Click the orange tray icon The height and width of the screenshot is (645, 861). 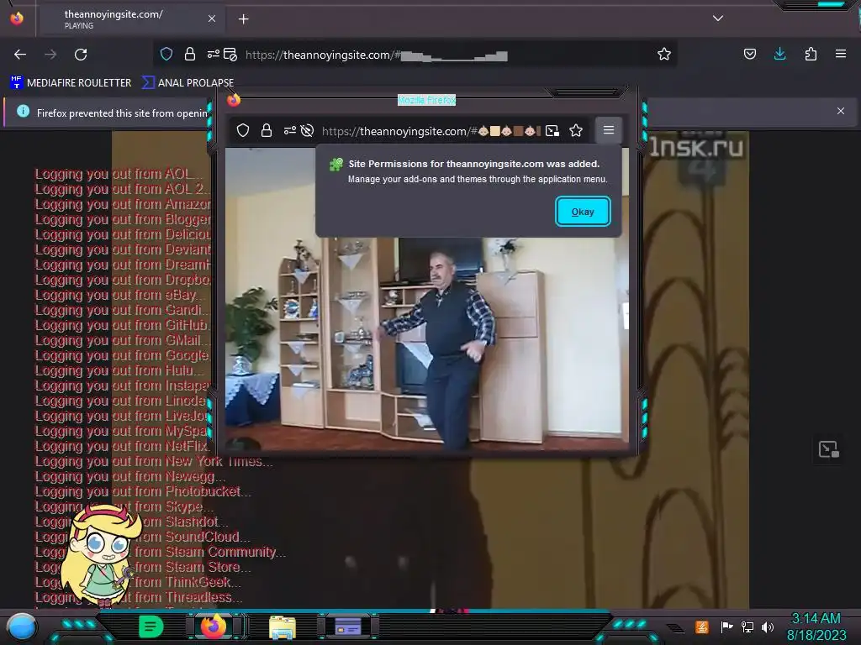pyautogui.click(x=702, y=627)
